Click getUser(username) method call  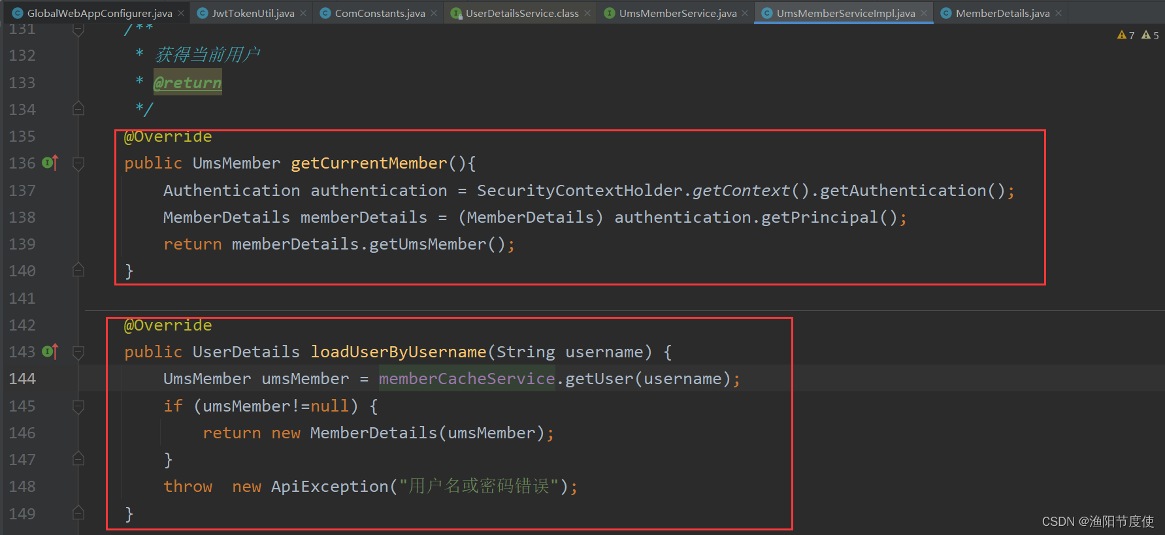click(648, 379)
